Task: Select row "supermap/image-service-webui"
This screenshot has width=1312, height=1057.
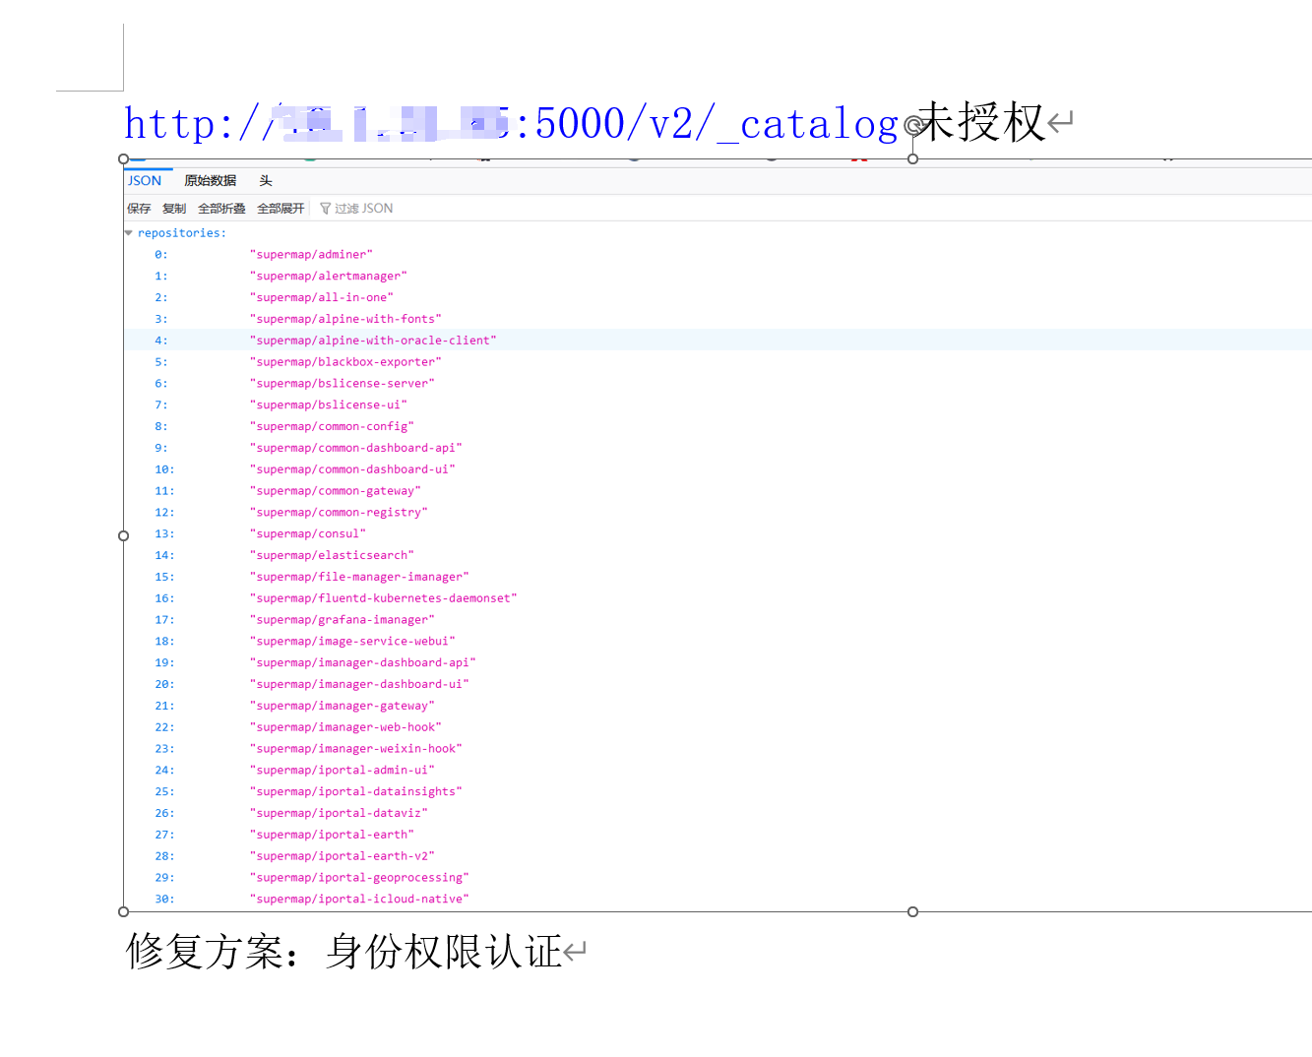Action: tap(718, 642)
